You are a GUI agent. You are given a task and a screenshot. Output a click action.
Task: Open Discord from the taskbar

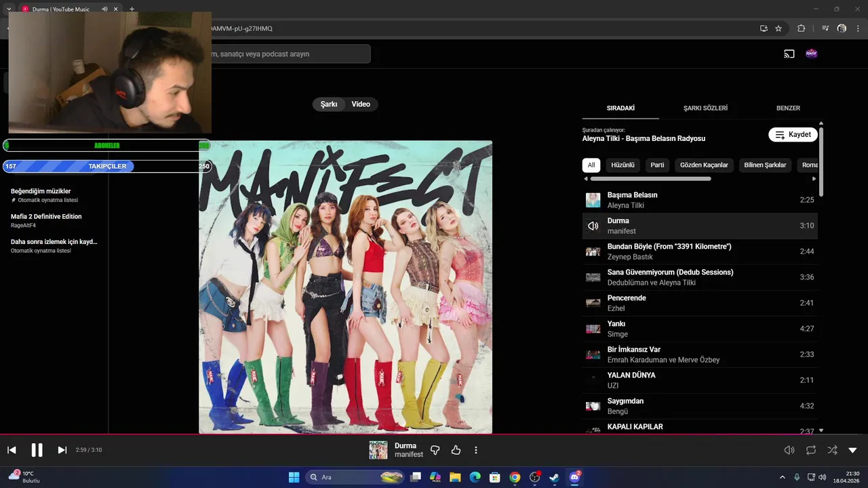tap(574, 477)
